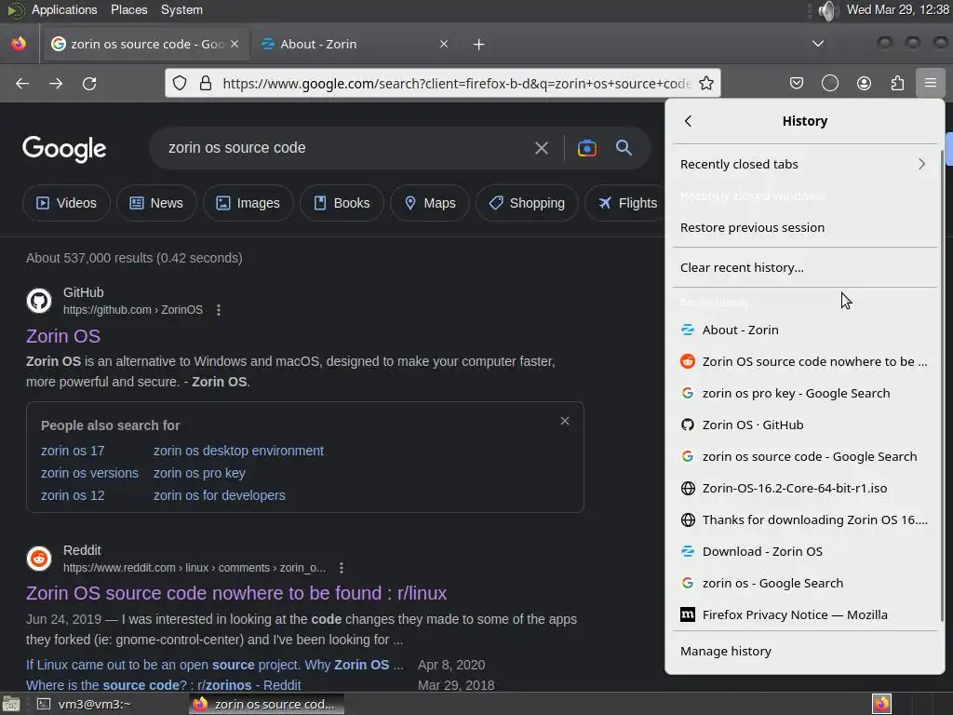Filter results by Maps
The height and width of the screenshot is (715, 953).
[430, 203]
